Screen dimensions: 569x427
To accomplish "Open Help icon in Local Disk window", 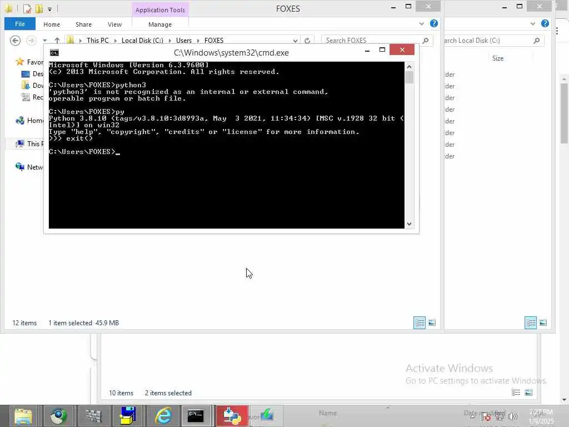I will pyautogui.click(x=545, y=23).
